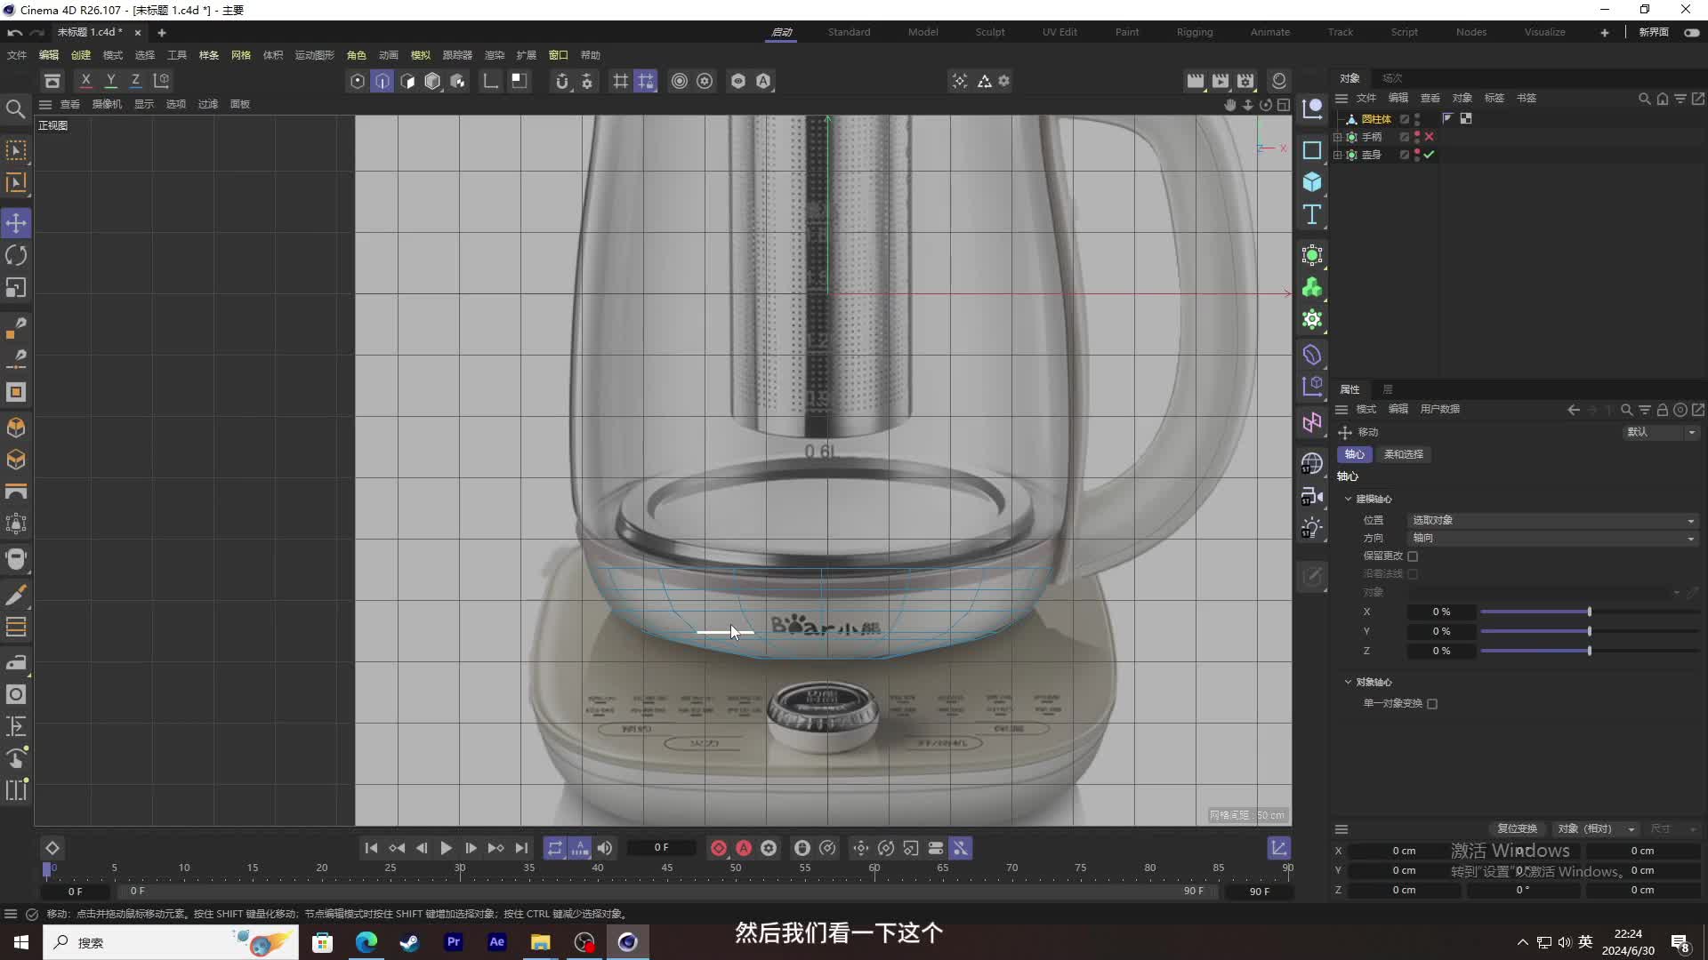This screenshot has width=1708, height=960.
Task: Click the rectangle spline icon
Action: (1312, 150)
